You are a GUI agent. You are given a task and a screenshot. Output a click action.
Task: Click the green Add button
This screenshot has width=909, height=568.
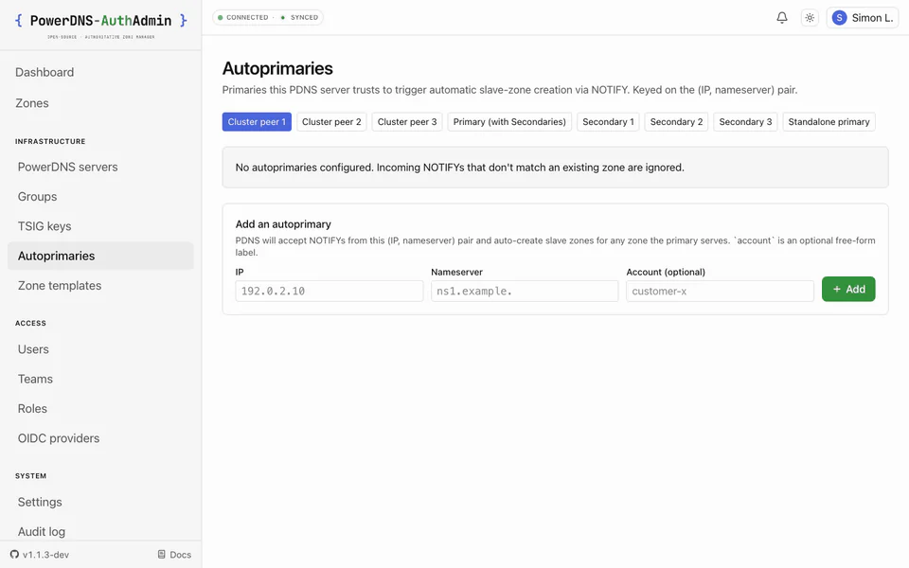click(x=848, y=290)
